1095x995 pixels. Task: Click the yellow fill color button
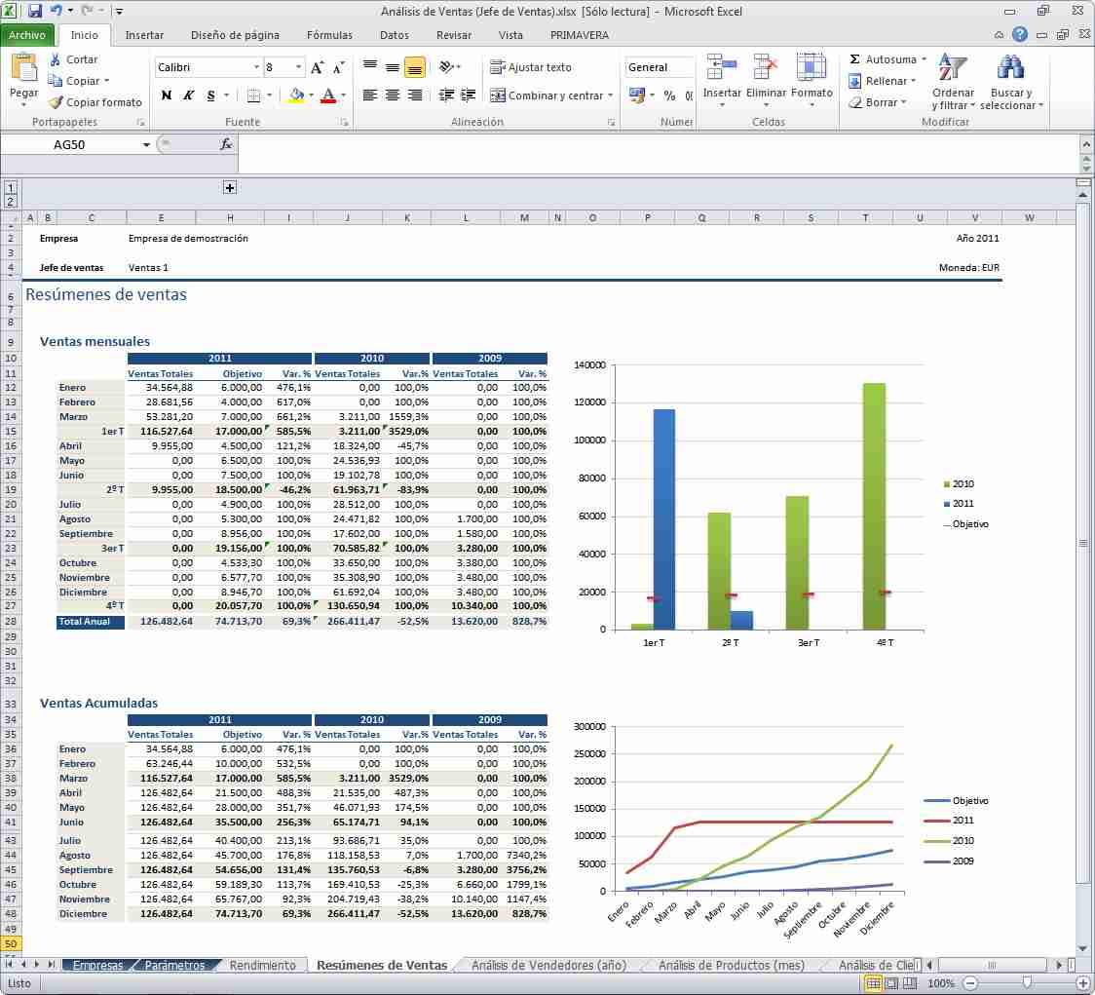click(x=296, y=96)
